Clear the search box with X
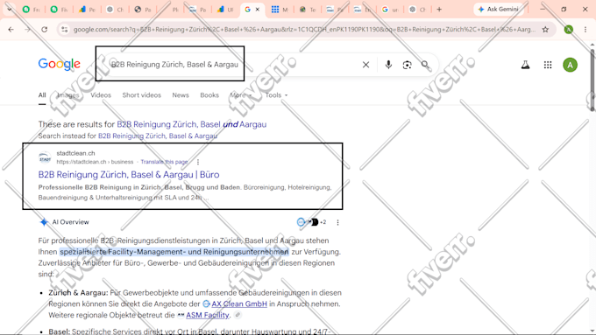 coord(365,65)
